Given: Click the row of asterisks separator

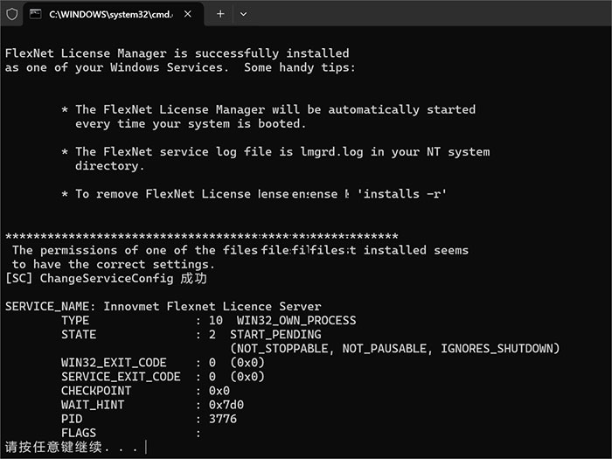Looking at the screenshot, I should click(201, 236).
